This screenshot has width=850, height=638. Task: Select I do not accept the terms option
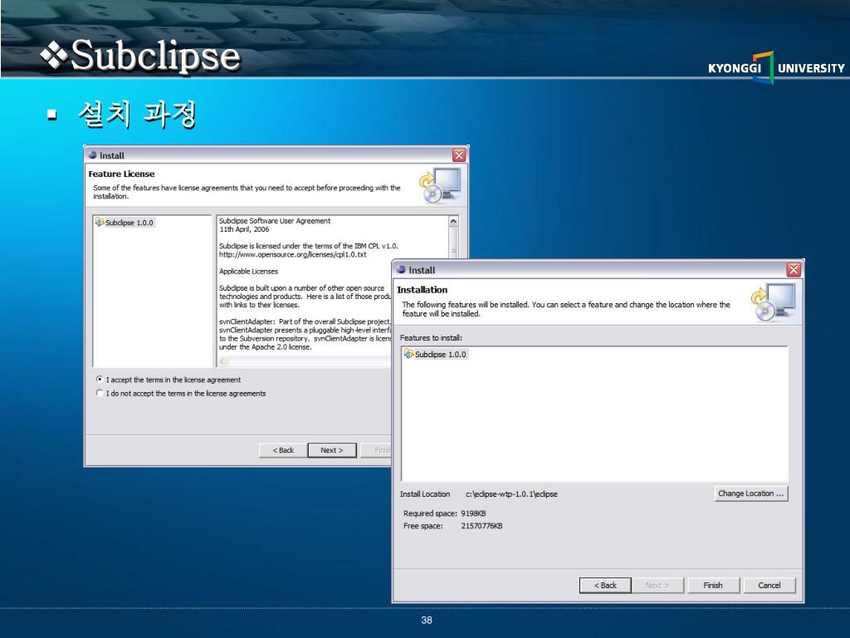point(100,393)
